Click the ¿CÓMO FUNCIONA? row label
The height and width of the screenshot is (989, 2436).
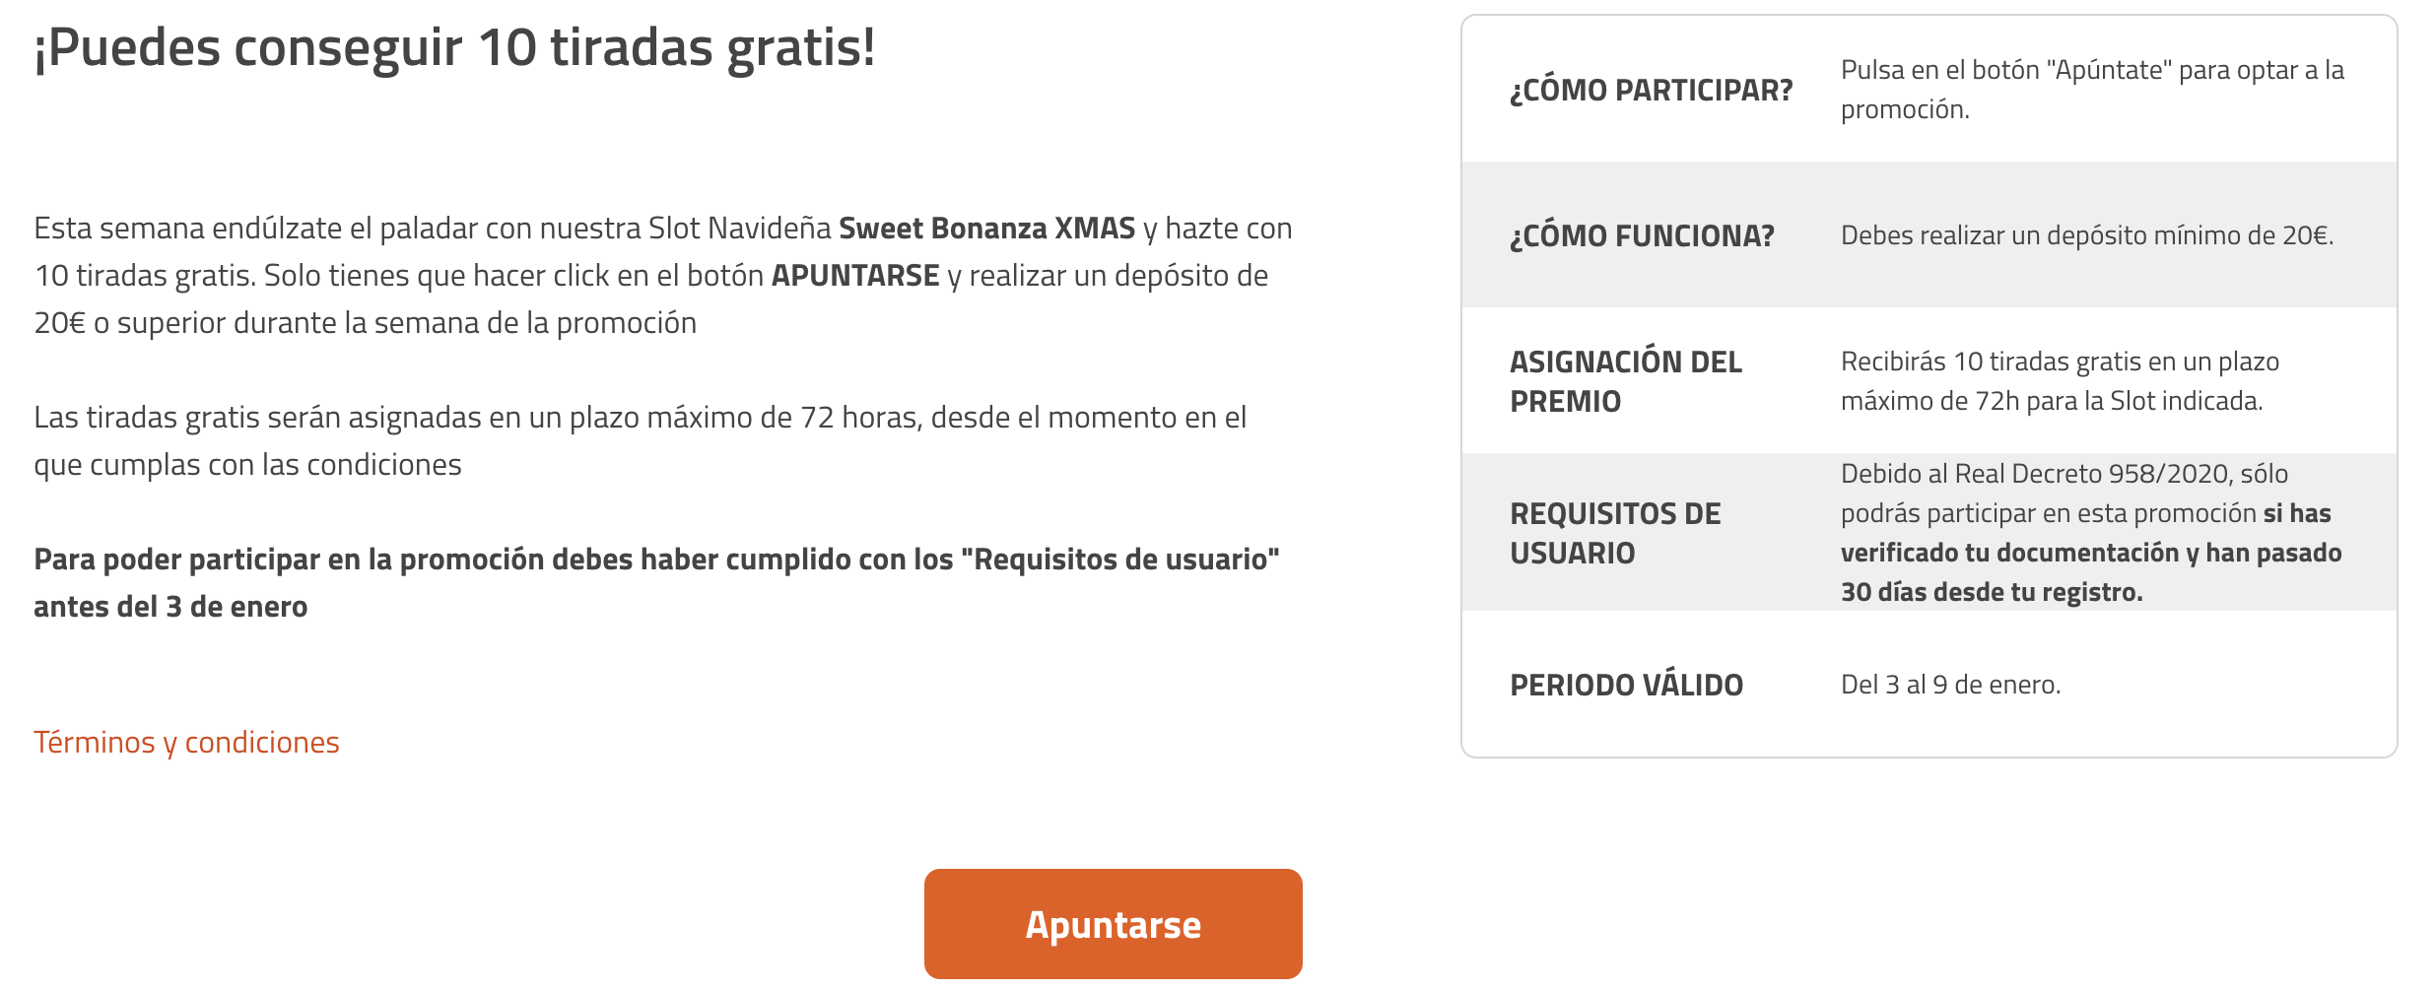coord(1642,235)
